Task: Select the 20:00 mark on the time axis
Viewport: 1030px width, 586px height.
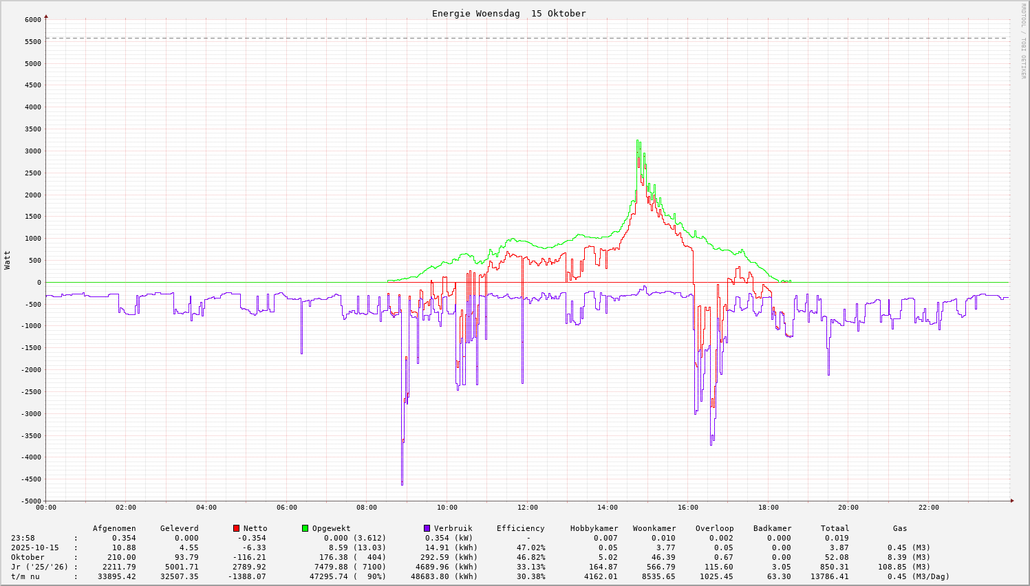Action: [848, 508]
